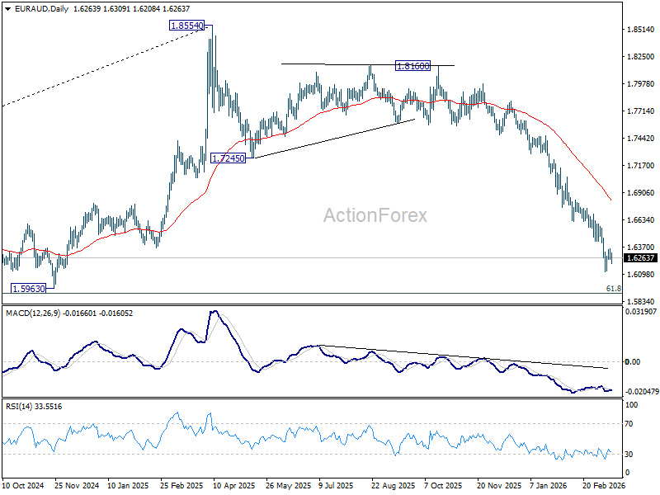Select the 1.85540 peak price label
Viewport: 660px width, 495px height.
(187, 26)
